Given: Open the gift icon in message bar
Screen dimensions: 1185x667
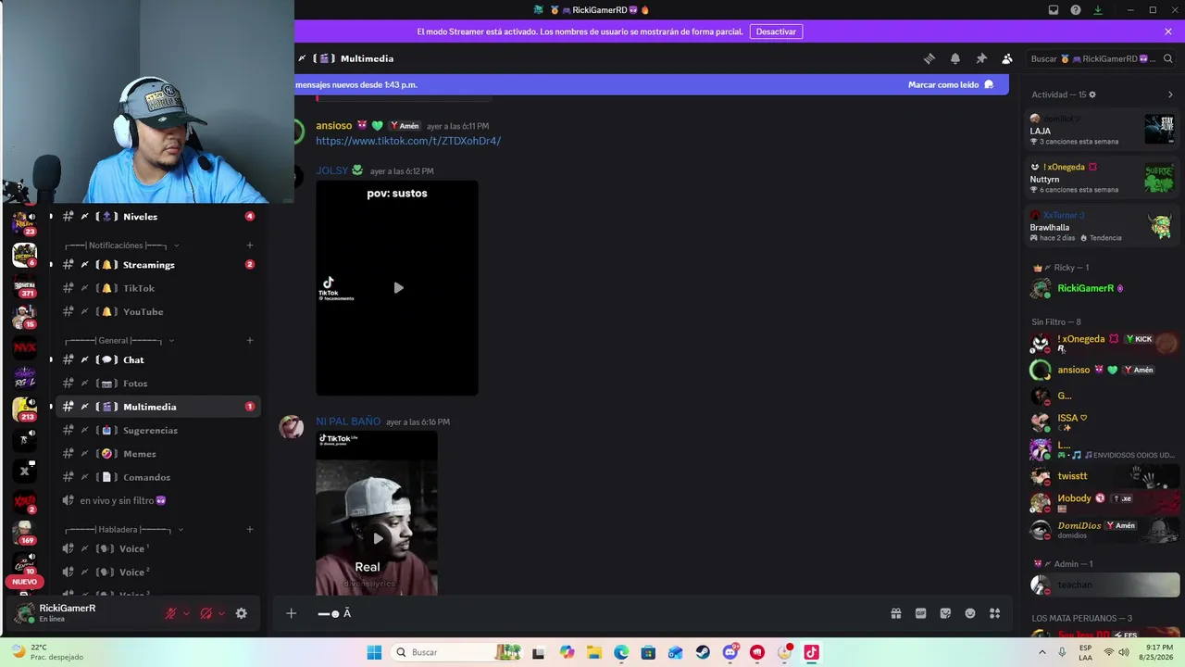Looking at the screenshot, I should pyautogui.click(x=896, y=613).
